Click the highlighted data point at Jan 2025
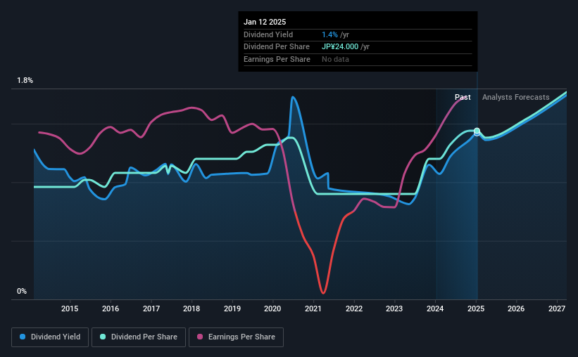 tap(477, 131)
